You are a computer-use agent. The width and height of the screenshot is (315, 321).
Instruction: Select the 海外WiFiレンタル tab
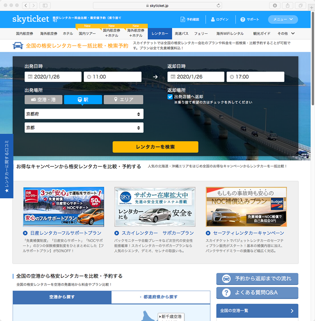click(230, 34)
